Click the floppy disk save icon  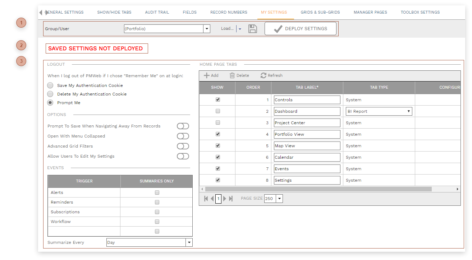[x=253, y=29]
